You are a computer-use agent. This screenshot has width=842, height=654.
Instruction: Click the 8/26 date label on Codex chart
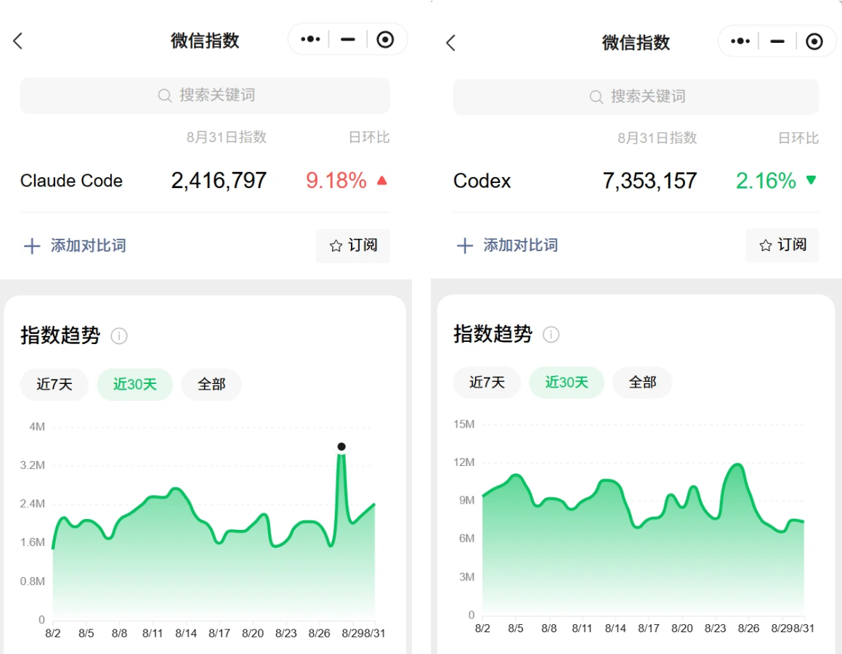(x=748, y=629)
